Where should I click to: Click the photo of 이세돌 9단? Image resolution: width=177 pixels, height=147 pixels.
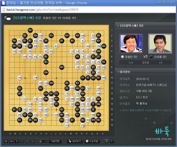click(x=160, y=44)
